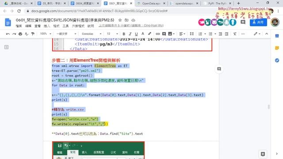The image size is (283, 159).
Task: Open a new browser tab
Action: pos(238,3)
